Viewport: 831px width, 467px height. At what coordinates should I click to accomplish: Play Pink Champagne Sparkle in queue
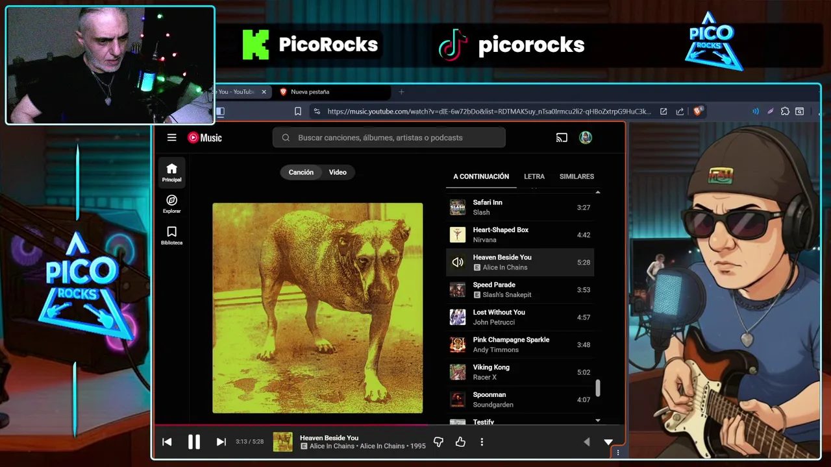[520, 344]
